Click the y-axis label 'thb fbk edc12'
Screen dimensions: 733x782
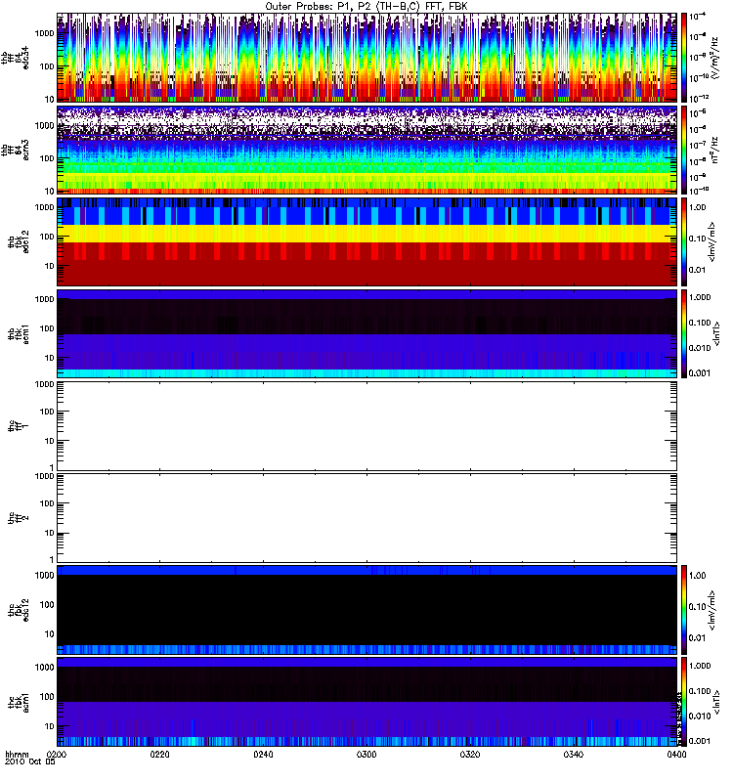[x=19, y=241]
